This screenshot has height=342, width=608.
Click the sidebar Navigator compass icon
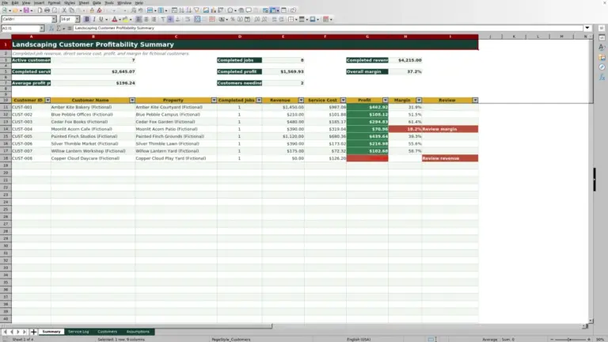602,67
